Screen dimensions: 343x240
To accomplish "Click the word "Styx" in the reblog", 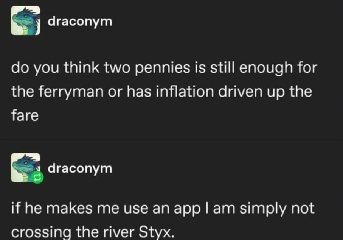I will pos(160,232).
